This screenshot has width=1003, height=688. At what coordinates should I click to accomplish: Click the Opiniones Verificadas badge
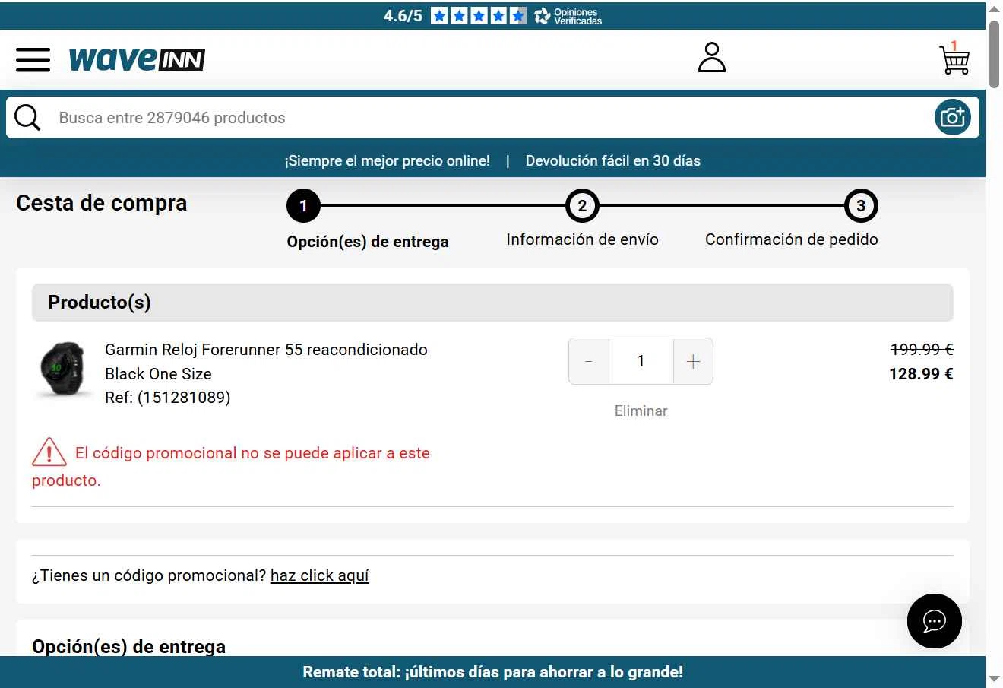click(568, 16)
